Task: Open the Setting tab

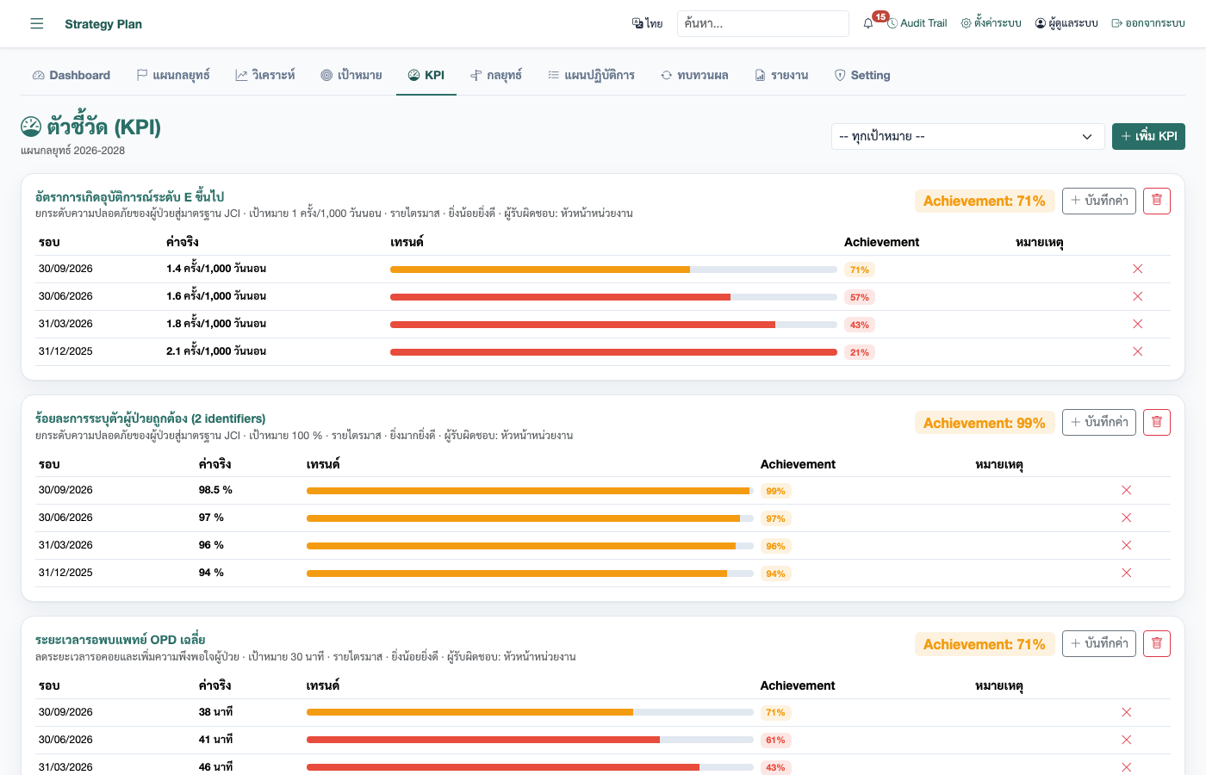Action: click(x=862, y=75)
